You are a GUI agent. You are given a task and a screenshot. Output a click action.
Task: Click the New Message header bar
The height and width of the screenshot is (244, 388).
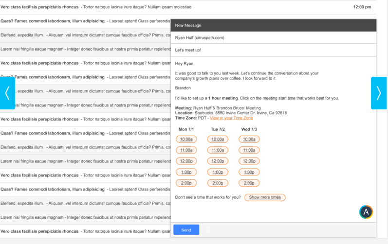coord(273,25)
